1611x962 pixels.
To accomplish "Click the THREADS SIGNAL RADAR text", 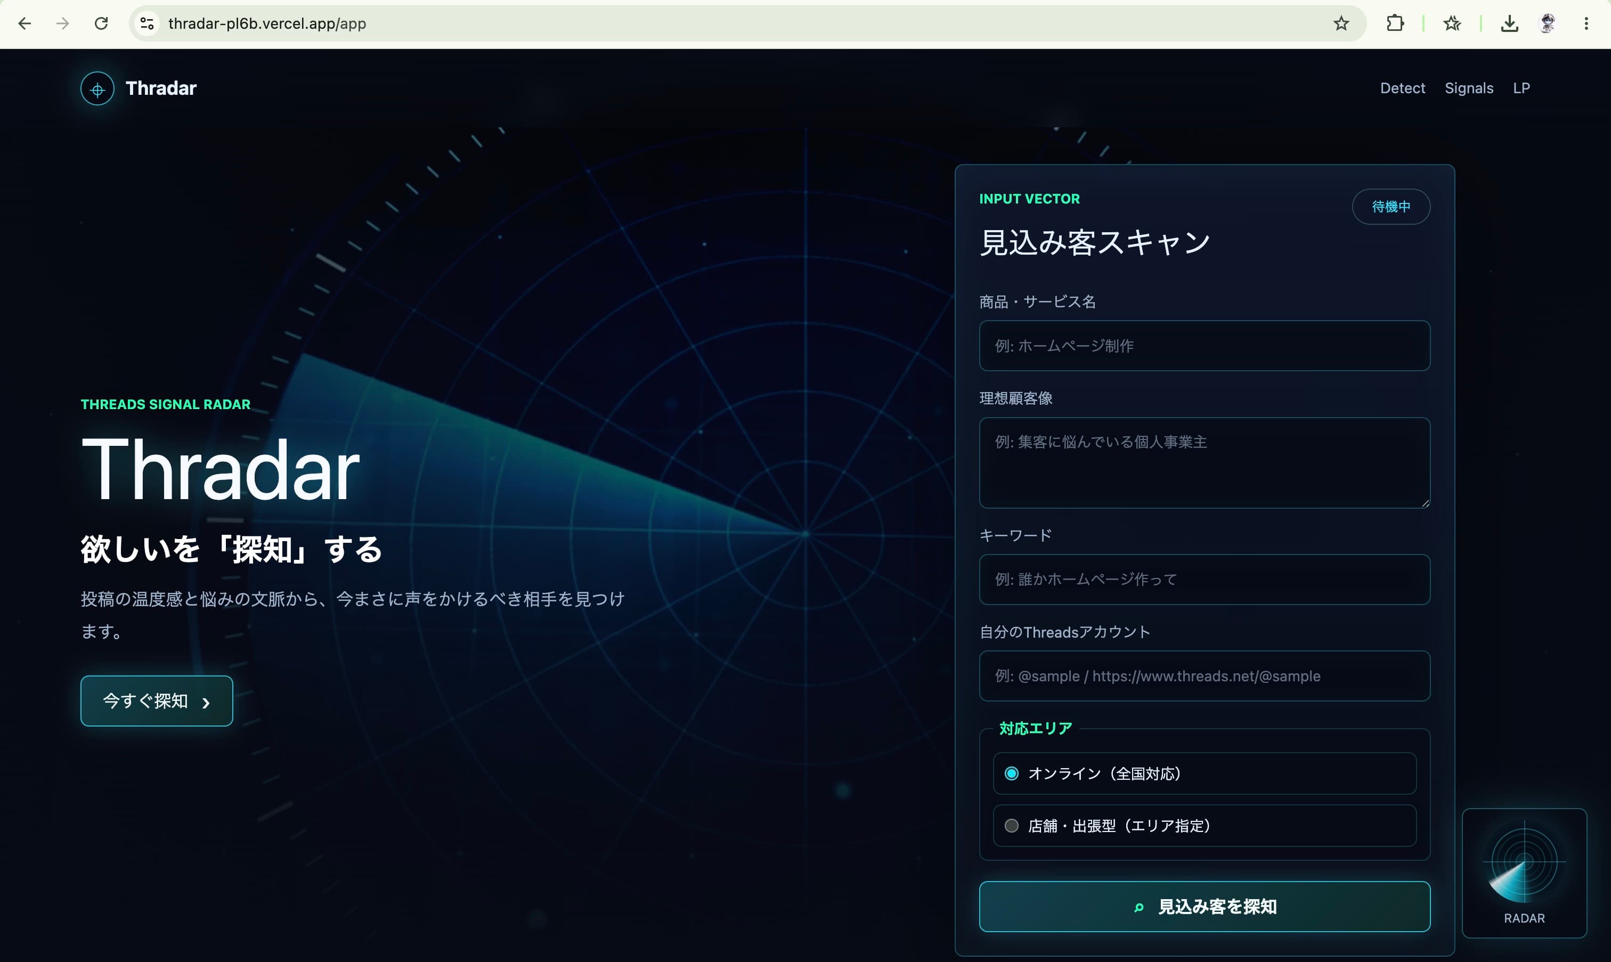I will pyautogui.click(x=165, y=404).
